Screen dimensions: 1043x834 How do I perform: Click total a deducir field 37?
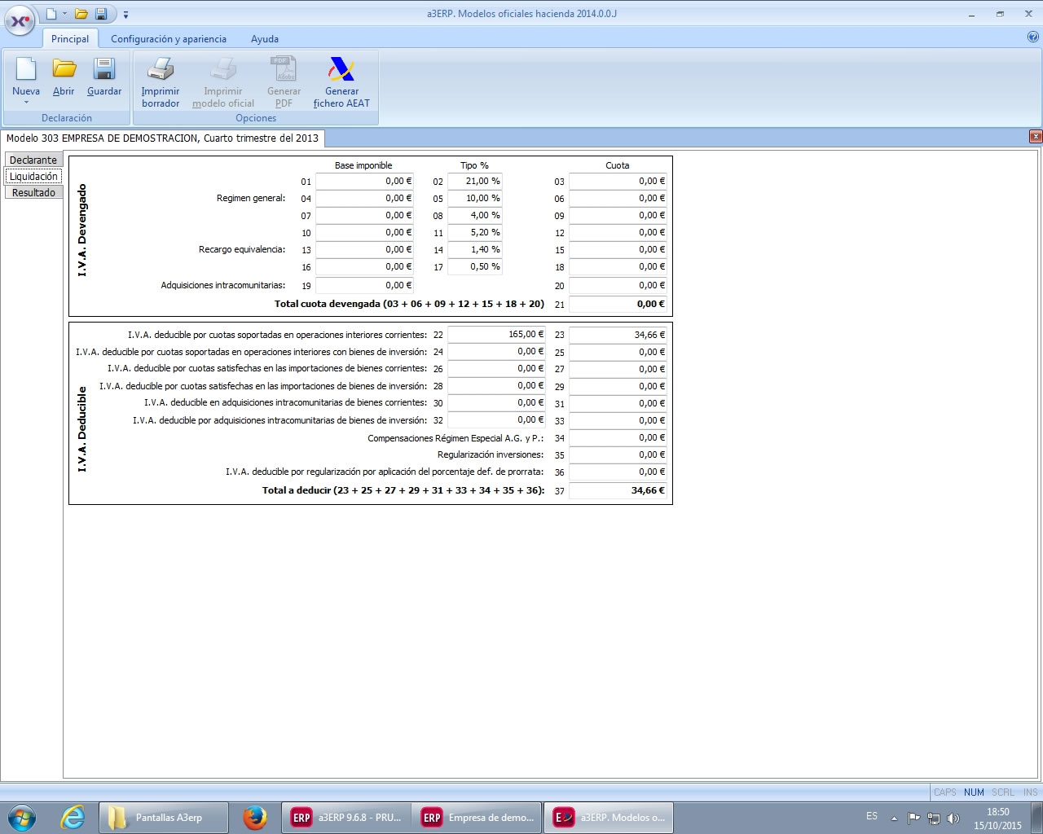618,490
